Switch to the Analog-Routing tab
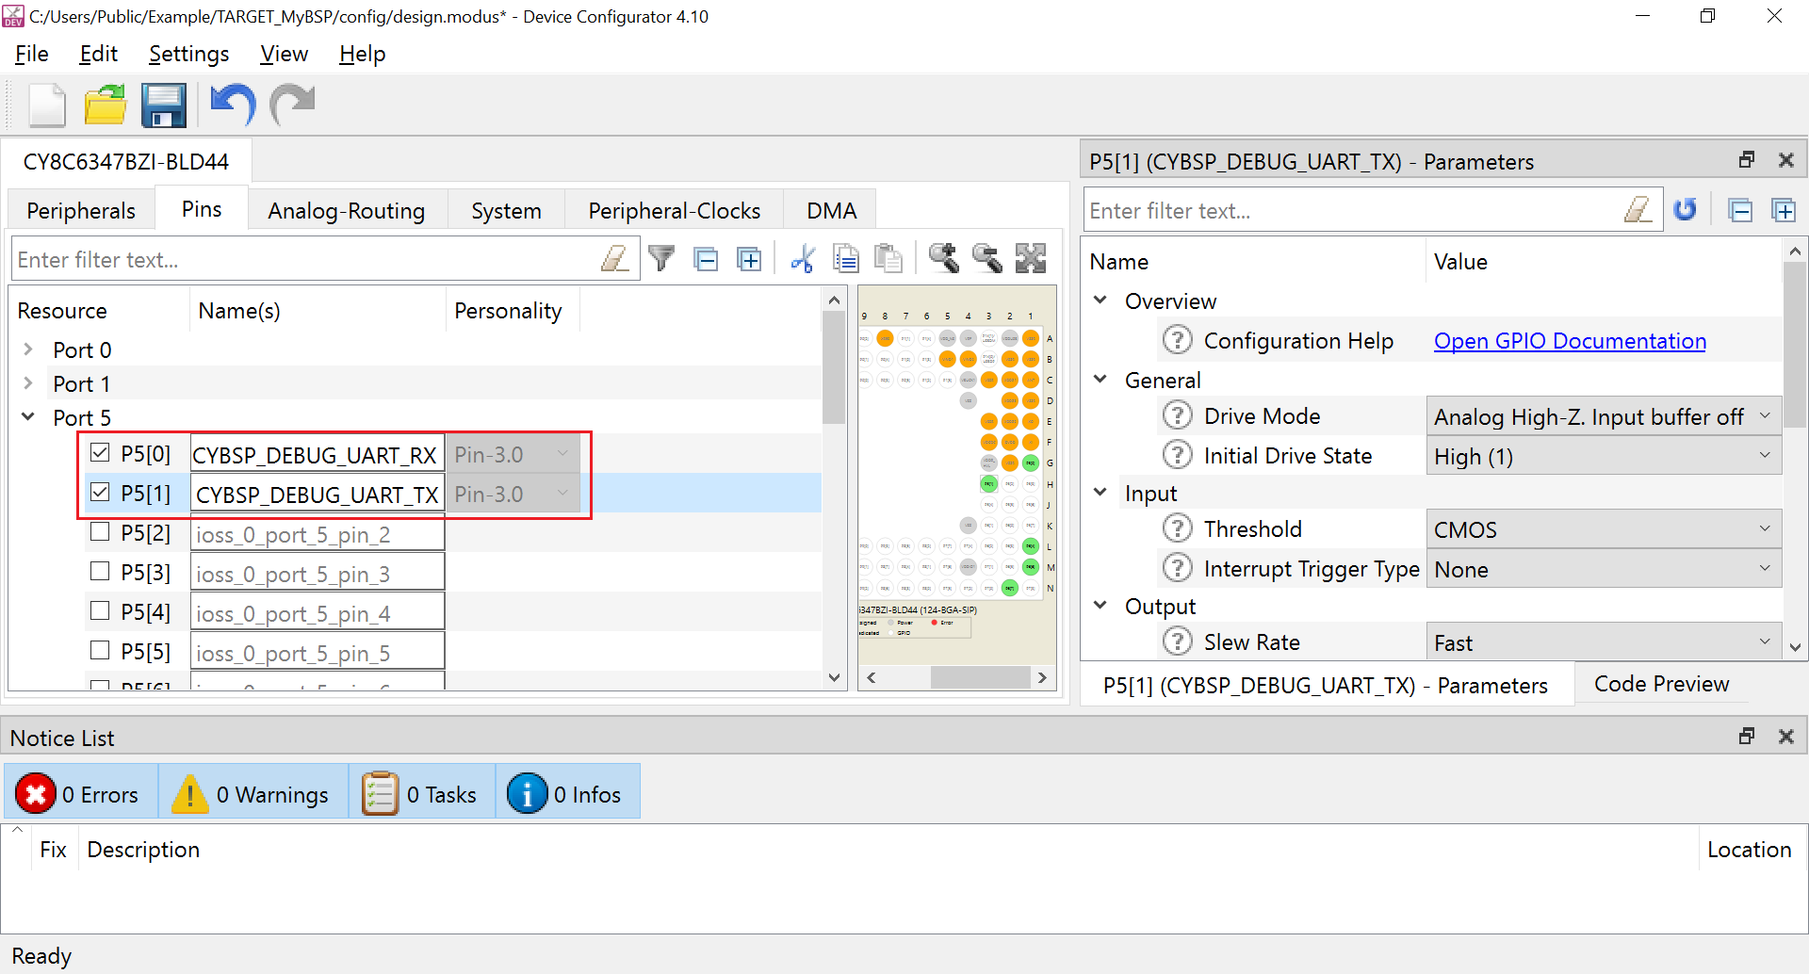This screenshot has height=974, width=1809. (347, 210)
